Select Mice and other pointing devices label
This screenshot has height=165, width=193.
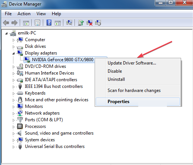[57, 100]
